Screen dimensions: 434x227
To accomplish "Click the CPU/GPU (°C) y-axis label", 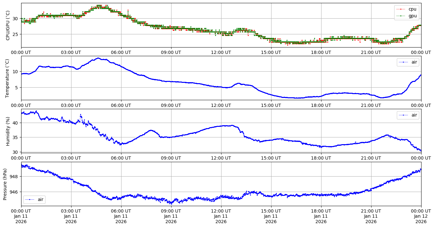I will tap(8, 25).
